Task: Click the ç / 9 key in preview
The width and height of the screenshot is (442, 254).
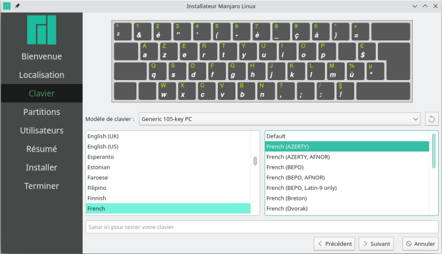Action: pyautogui.click(x=301, y=31)
